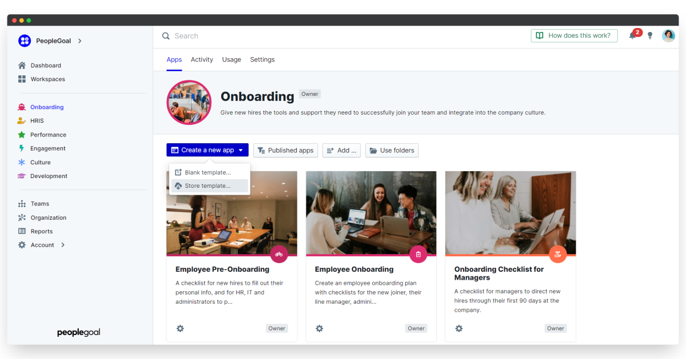686x359 pixels.
Task: Open Onboarding Checklist for Managers card image
Action: [x=510, y=213]
